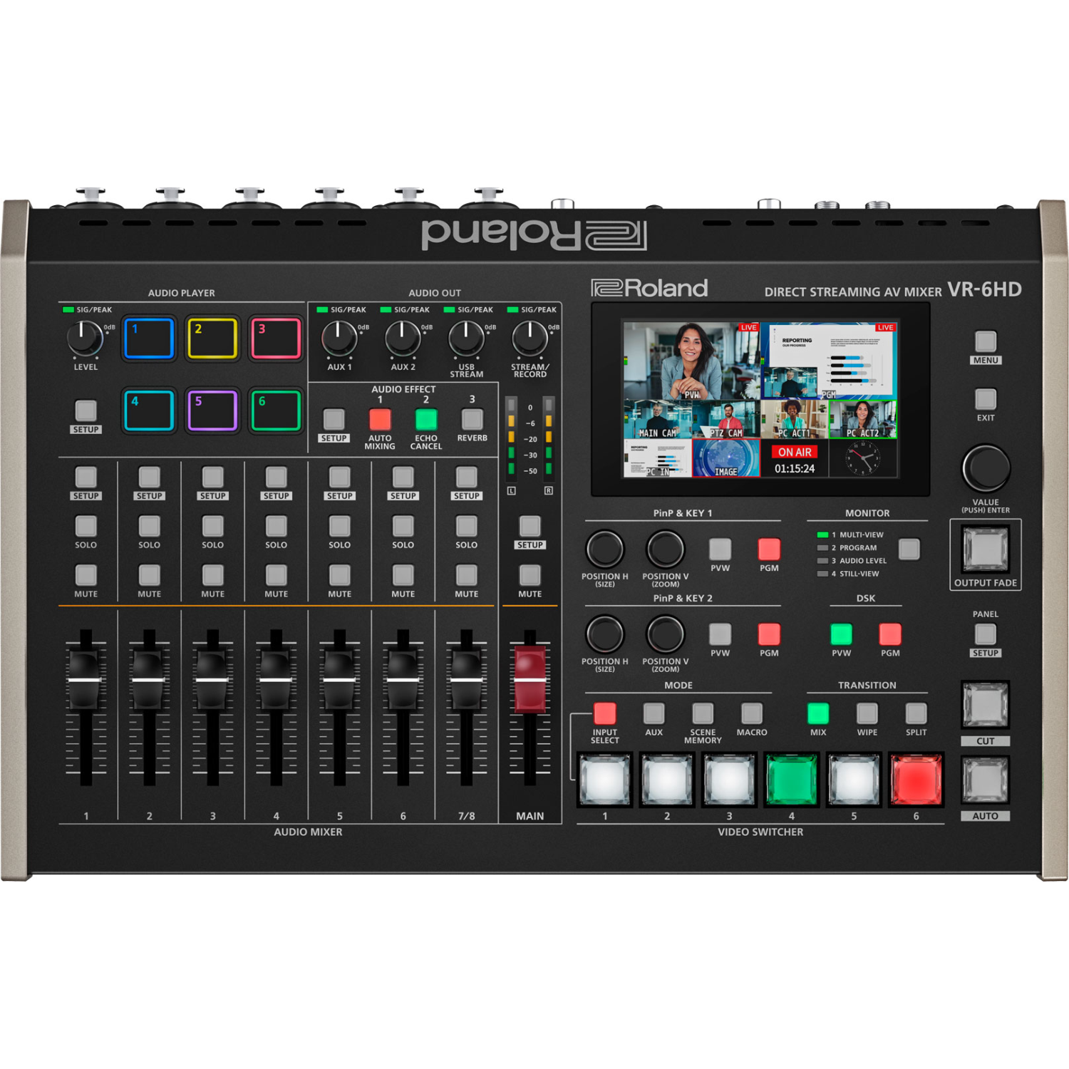Click the CUT transition button
1069x1069 pixels.
(986, 704)
